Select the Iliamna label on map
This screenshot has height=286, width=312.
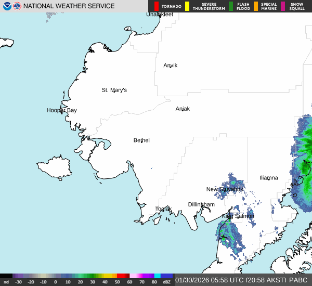[x=269, y=178]
